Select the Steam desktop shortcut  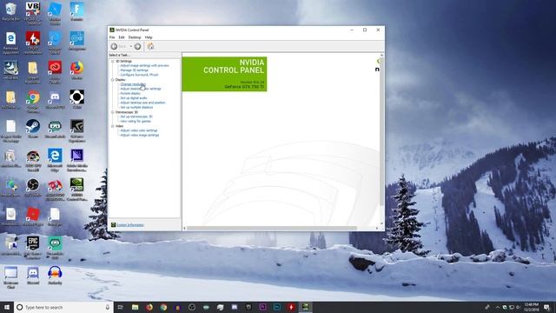click(x=33, y=129)
